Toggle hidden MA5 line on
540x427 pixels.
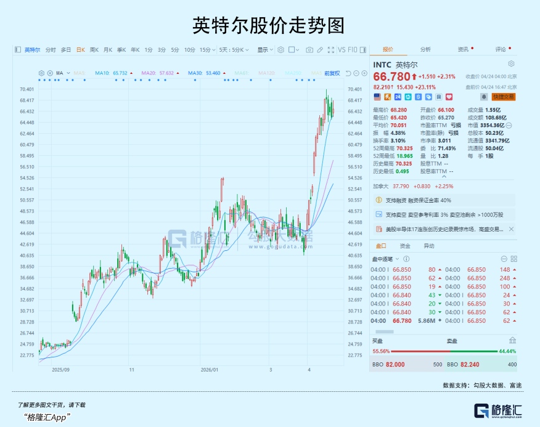point(79,73)
